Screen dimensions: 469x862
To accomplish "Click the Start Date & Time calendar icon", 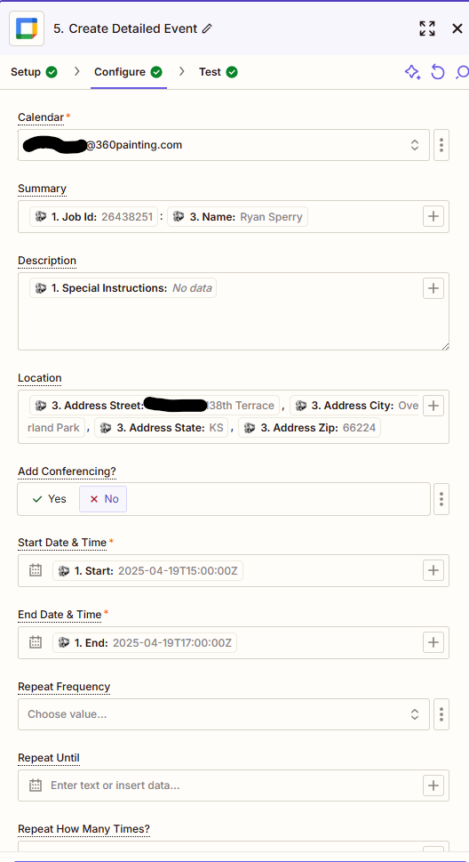I will pos(36,570).
